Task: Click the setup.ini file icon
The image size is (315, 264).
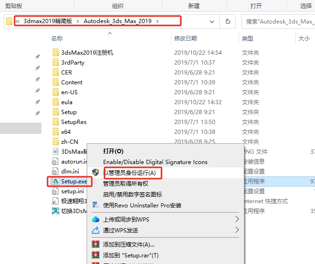Action: point(55,191)
